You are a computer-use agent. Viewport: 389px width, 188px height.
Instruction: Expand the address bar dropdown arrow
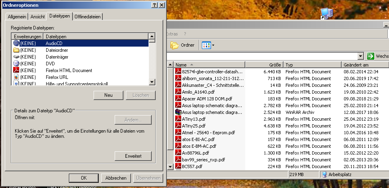tap(361, 56)
